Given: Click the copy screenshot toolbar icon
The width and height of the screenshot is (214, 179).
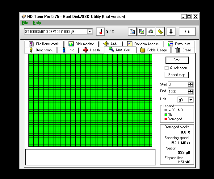Looking at the screenshot, I should click(x=141, y=32).
